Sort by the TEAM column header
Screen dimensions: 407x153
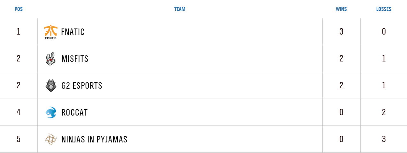(x=180, y=9)
